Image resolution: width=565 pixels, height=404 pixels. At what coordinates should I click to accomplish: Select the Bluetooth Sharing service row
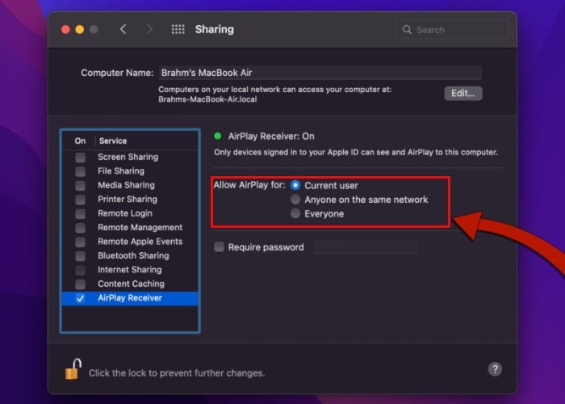(130, 256)
